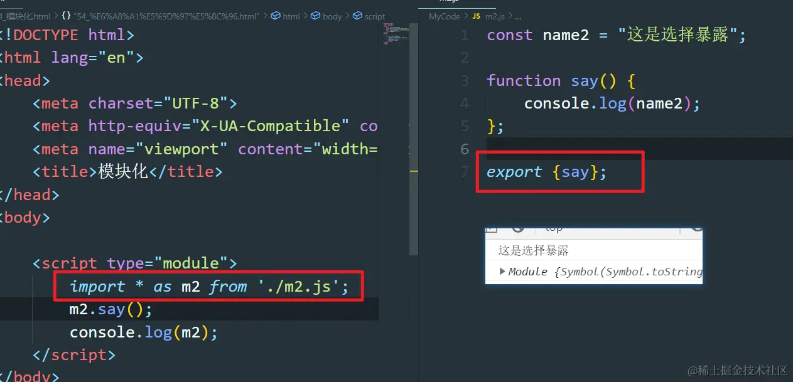The width and height of the screenshot is (793, 382).
Task: Place cursor on the m2.say(); line
Action: click(111, 309)
